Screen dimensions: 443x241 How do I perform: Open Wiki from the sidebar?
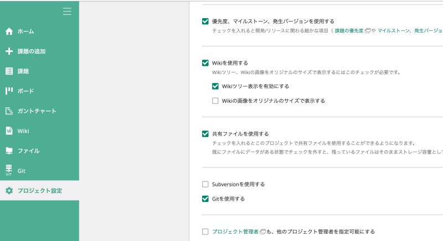pyautogui.click(x=39, y=131)
